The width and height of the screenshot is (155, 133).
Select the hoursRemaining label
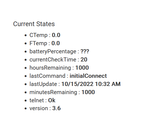50,68
